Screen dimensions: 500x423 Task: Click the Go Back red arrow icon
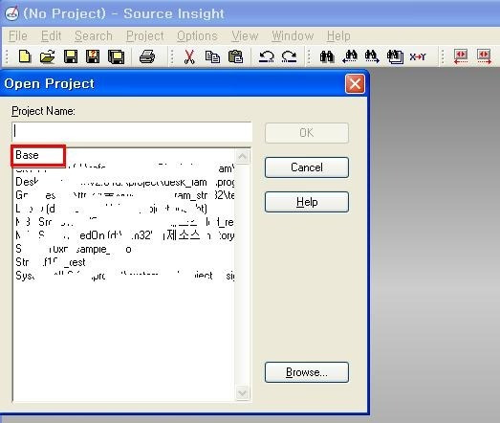[461, 56]
